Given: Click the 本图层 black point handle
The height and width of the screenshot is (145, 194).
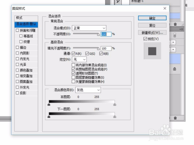Looking at the screenshot, I should click(49, 105).
